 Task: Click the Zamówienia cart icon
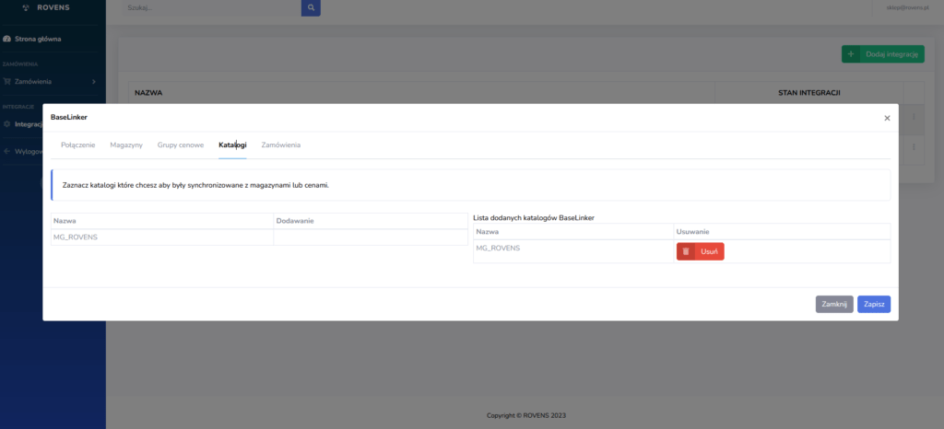7,82
